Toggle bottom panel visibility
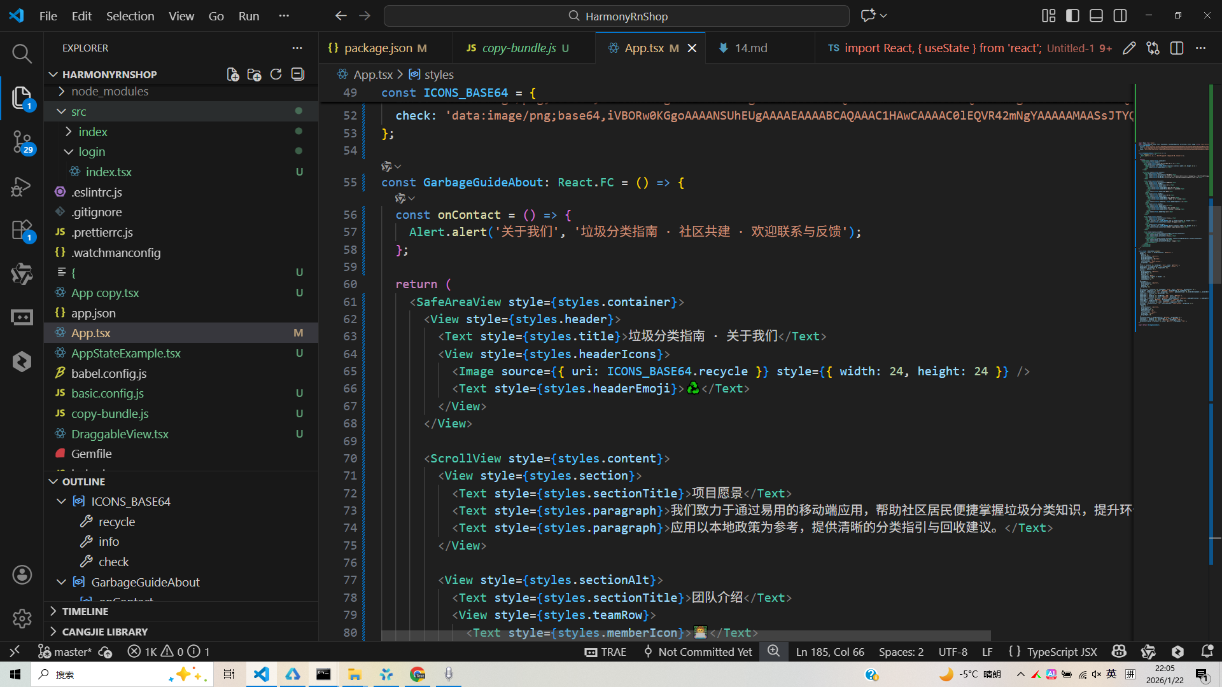The height and width of the screenshot is (687, 1222). [x=1096, y=16]
